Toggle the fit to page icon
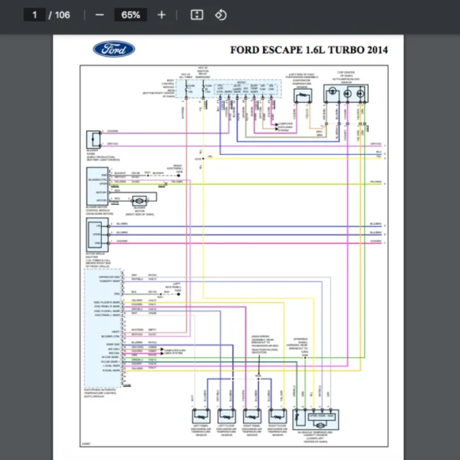Image resolution: width=460 pixels, height=460 pixels. (197, 15)
